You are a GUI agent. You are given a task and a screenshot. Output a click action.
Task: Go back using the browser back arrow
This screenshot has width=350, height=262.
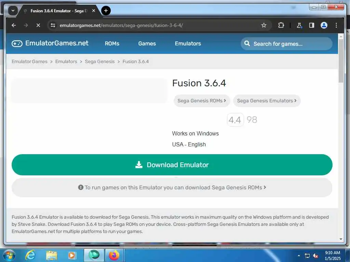tap(14, 25)
